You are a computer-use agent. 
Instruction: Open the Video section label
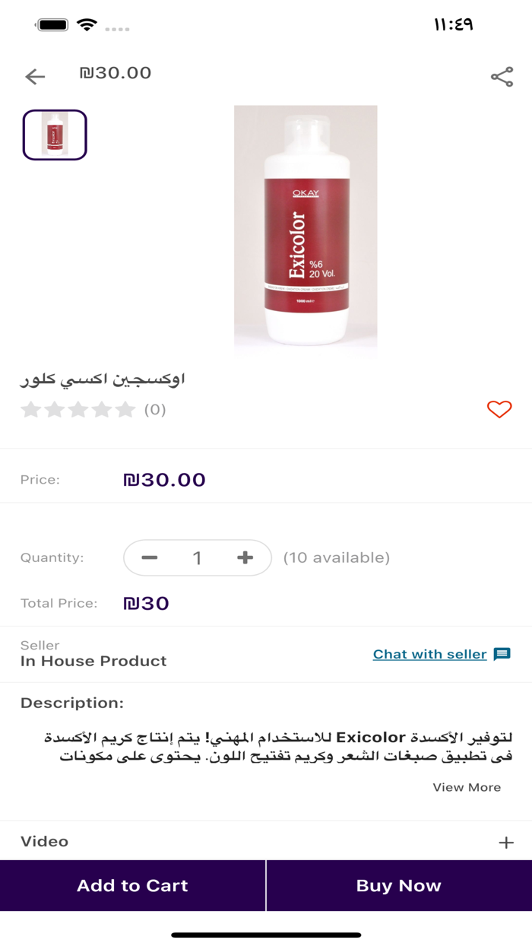[45, 841]
